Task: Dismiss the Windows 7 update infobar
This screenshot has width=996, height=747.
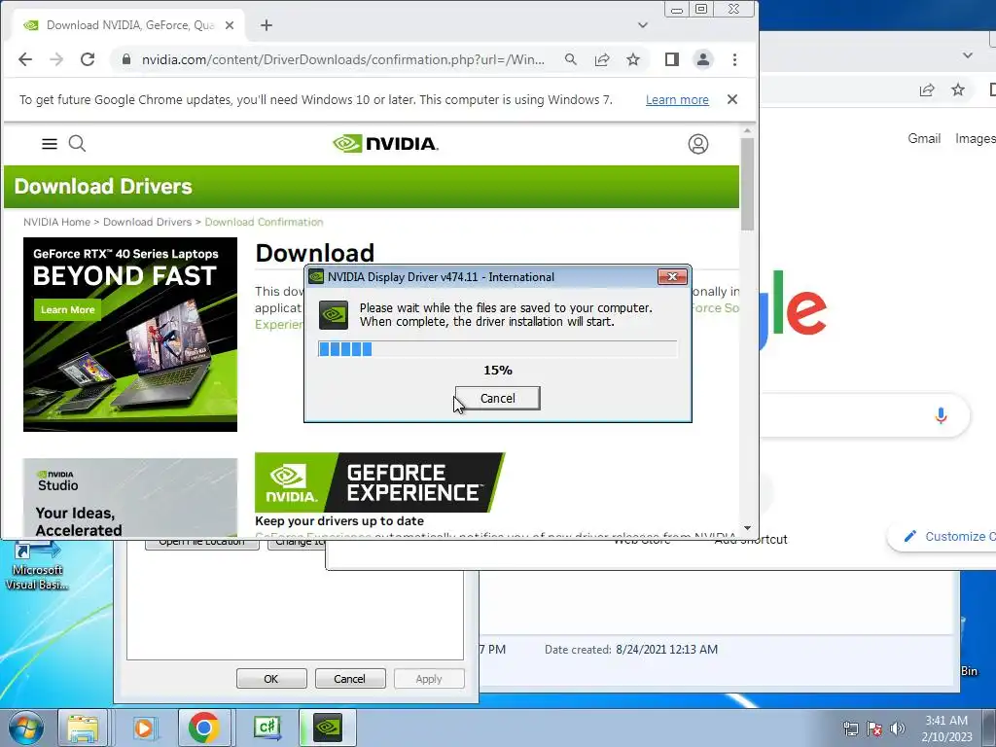Action: 731,100
